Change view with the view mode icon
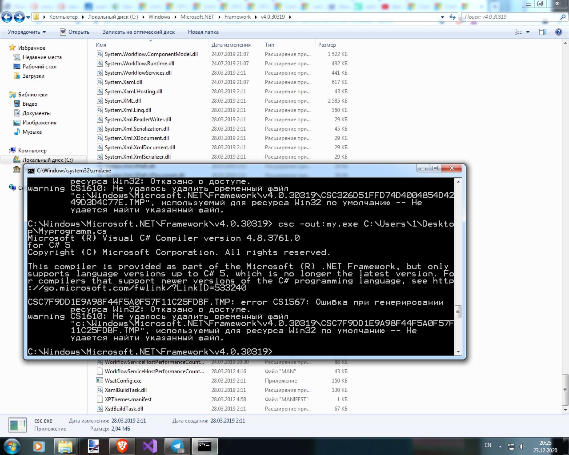Image resolution: width=569 pixels, height=455 pixels. (x=518, y=32)
